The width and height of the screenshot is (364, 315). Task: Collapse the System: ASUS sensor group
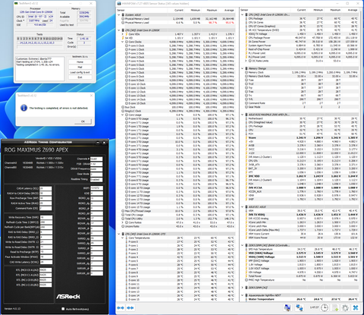pos(119,15)
